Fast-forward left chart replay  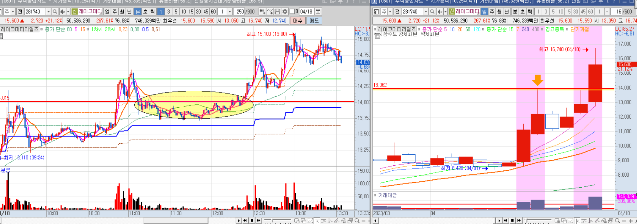pyautogui.click(x=259, y=221)
